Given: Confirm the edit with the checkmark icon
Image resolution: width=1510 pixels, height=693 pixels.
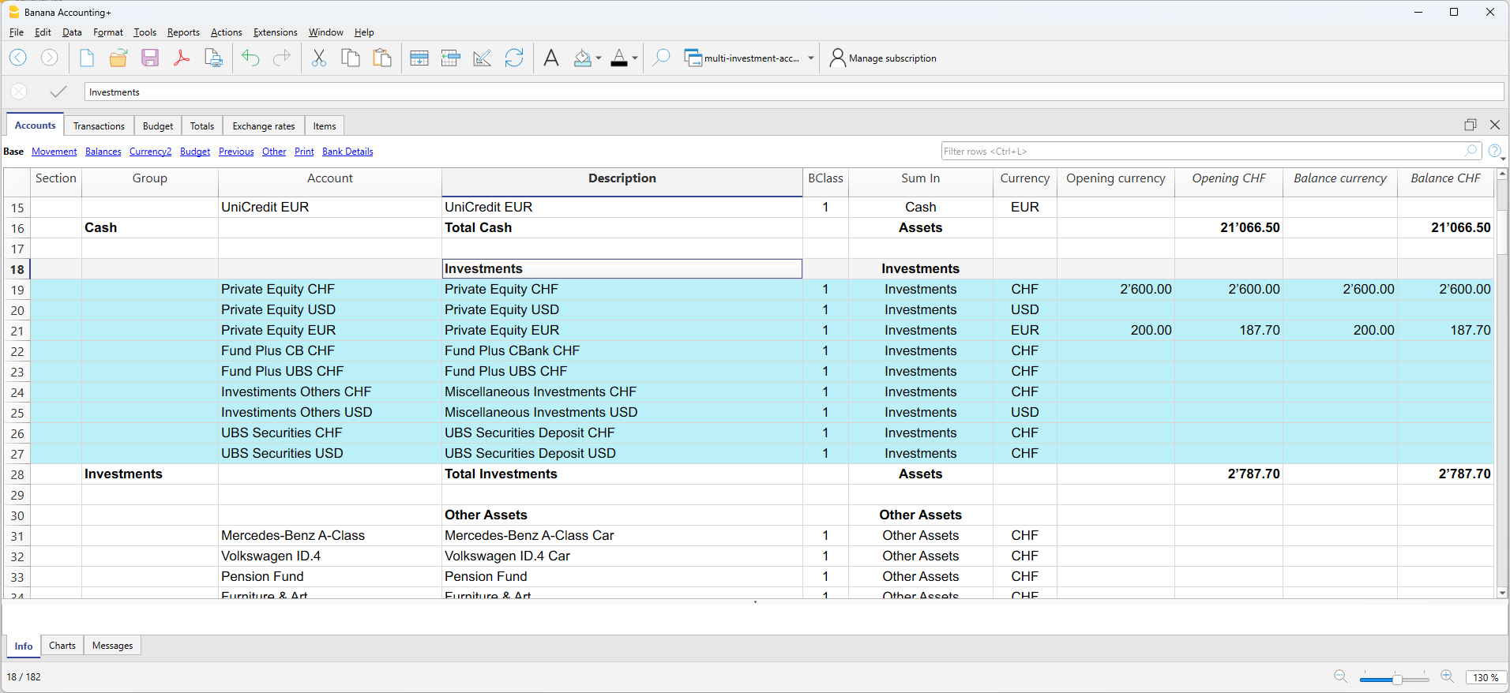Looking at the screenshot, I should tap(58, 92).
